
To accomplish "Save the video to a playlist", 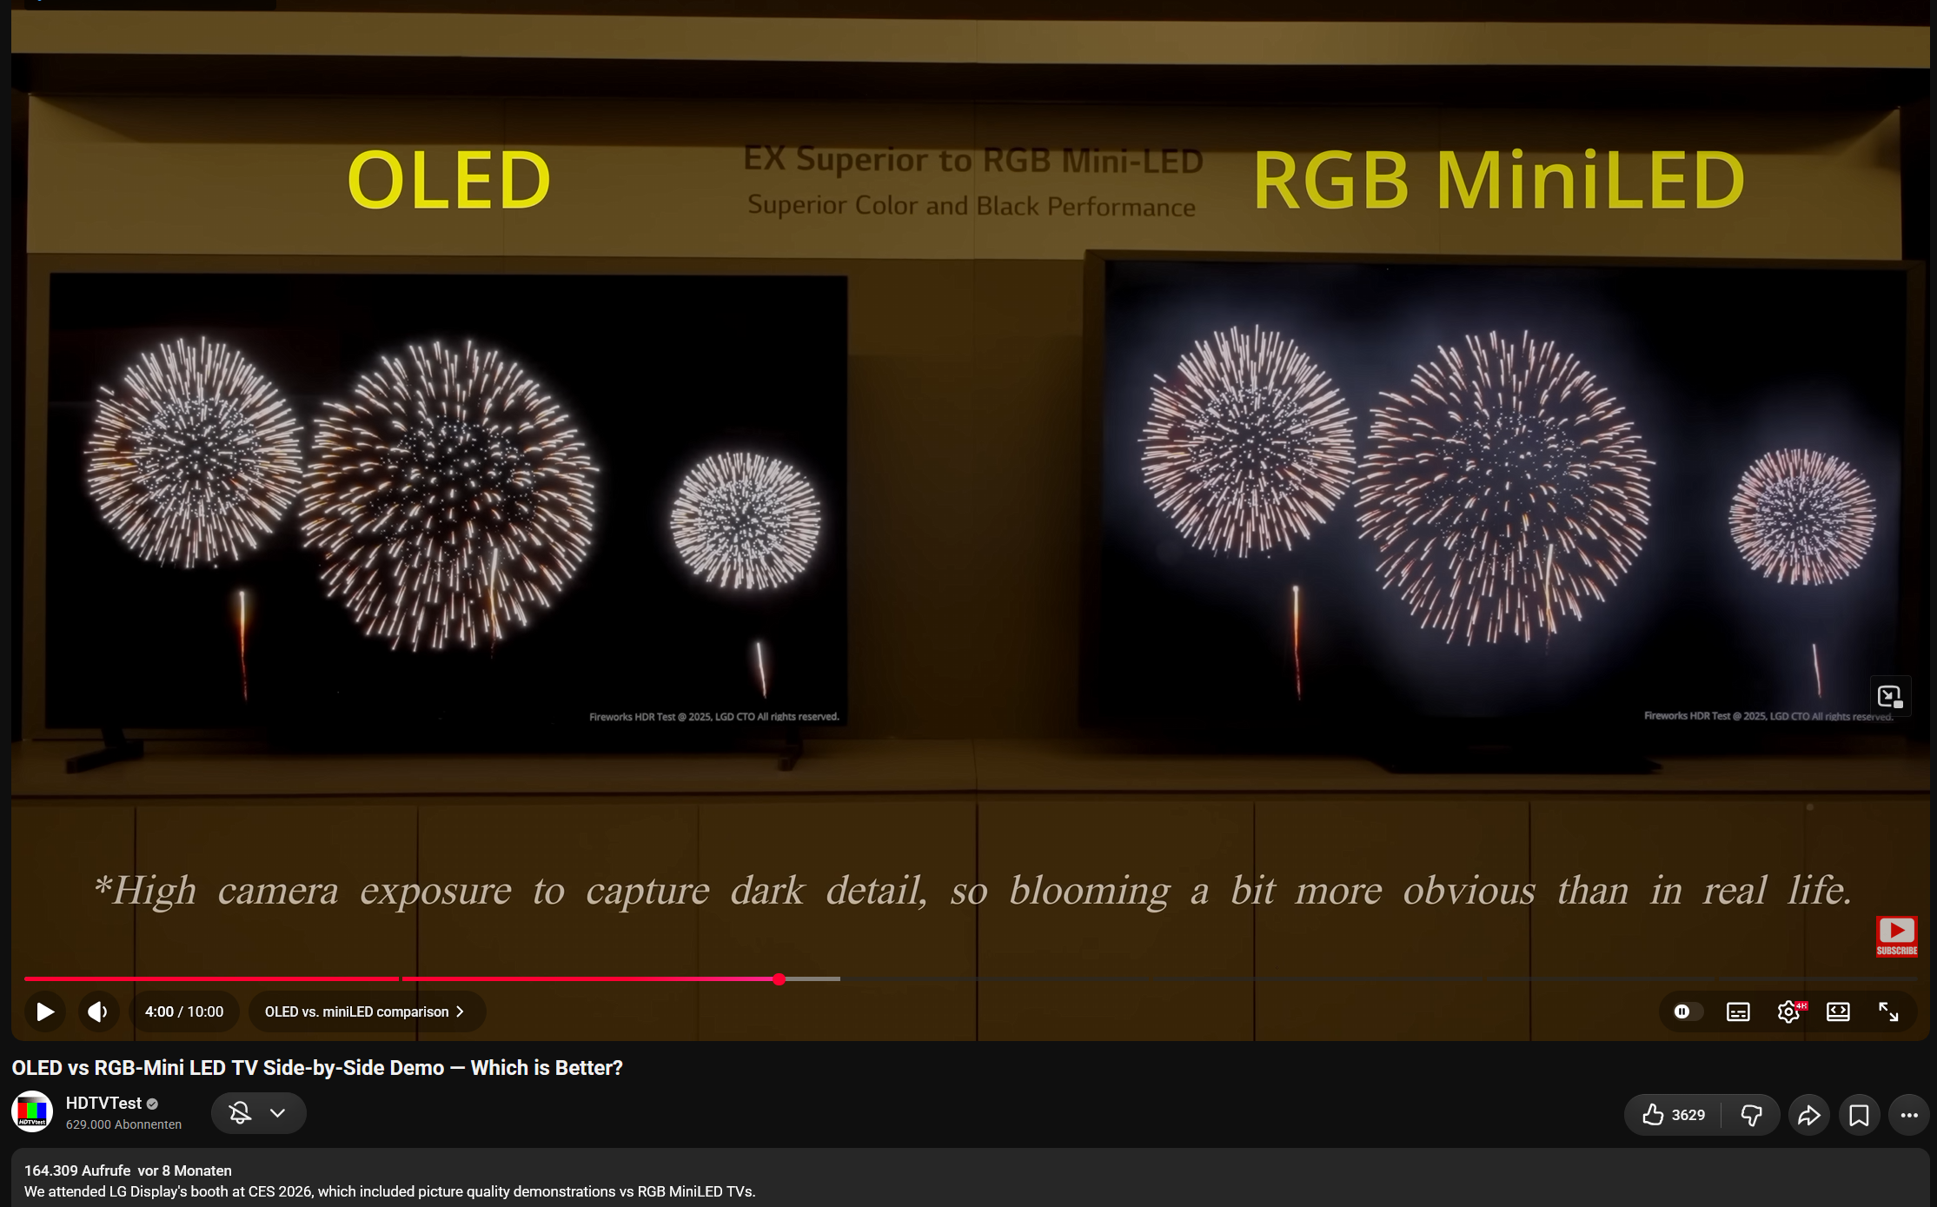I will pos(1859,1115).
